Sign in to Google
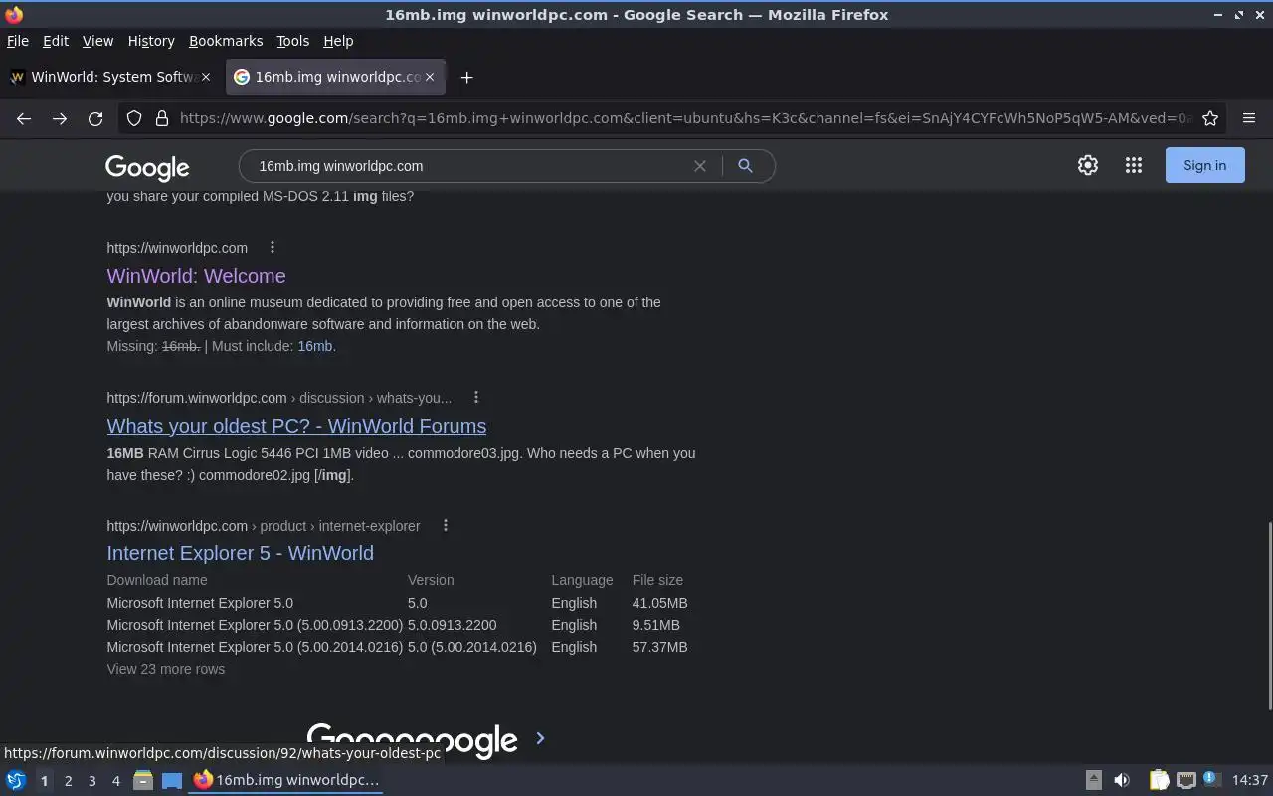 tap(1204, 166)
